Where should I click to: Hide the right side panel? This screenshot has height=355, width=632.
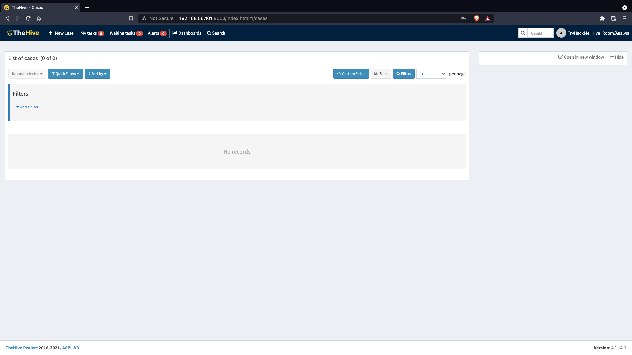[x=617, y=57]
